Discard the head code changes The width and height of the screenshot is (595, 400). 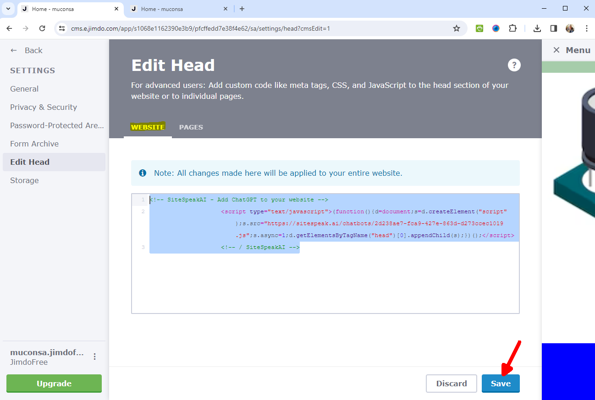pos(451,384)
